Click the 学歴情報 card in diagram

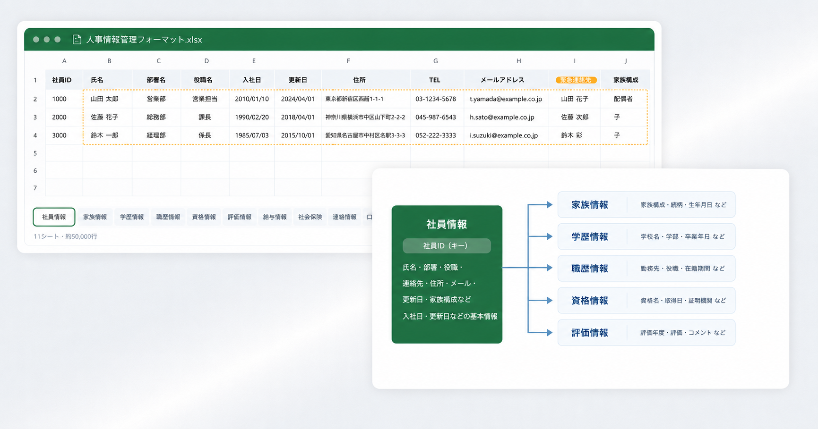646,236
